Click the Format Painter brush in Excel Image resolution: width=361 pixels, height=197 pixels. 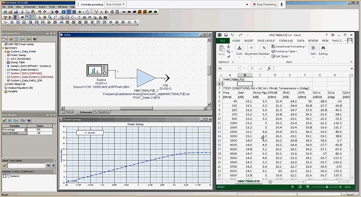coord(228,57)
